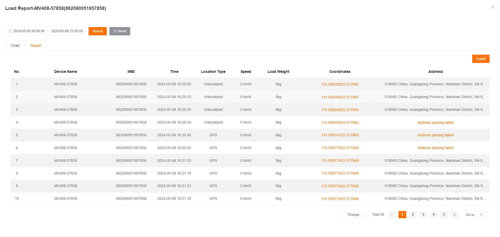Click the Export button
Screen dimensions: 500x237
481,59
